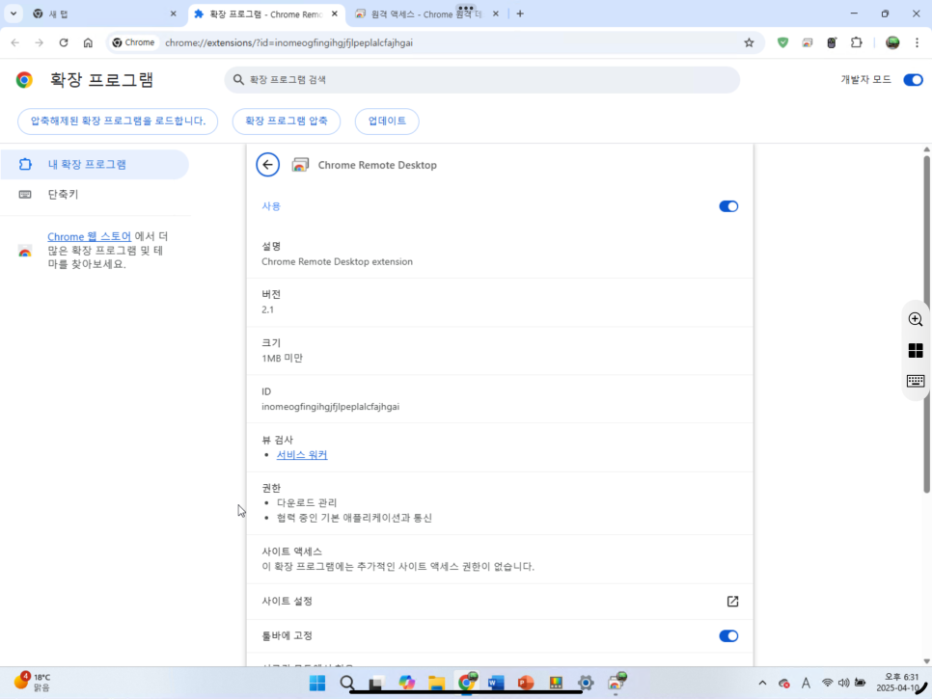Reload the current page

pyautogui.click(x=64, y=42)
